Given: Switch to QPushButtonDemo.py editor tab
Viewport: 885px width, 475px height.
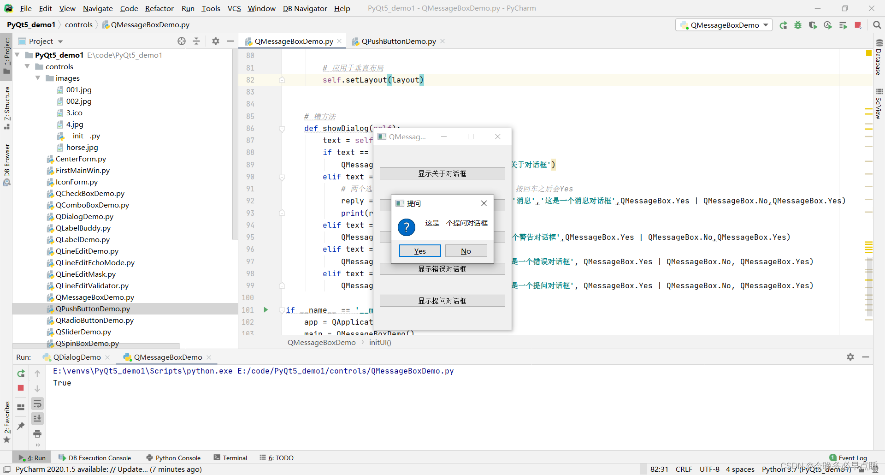Looking at the screenshot, I should [399, 41].
